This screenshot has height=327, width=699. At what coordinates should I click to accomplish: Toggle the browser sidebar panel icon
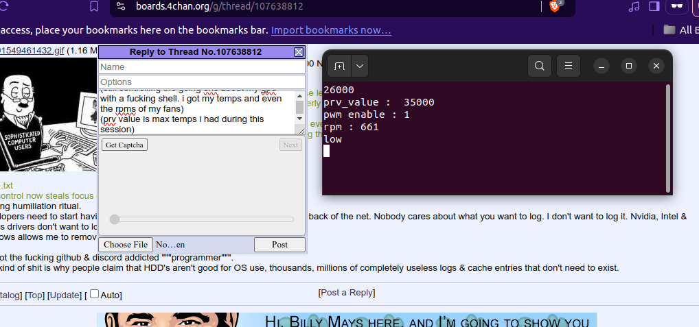pos(654,6)
